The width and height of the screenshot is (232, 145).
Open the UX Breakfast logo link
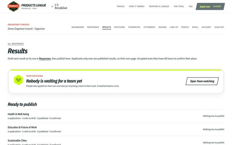(61, 7)
